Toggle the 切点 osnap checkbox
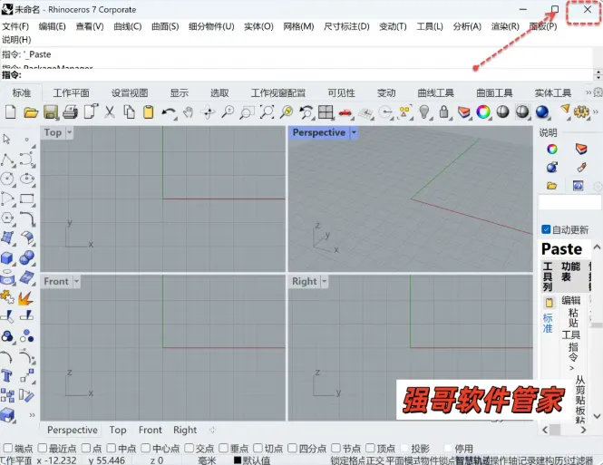Screen dimensions: 603x465 click(x=258, y=448)
